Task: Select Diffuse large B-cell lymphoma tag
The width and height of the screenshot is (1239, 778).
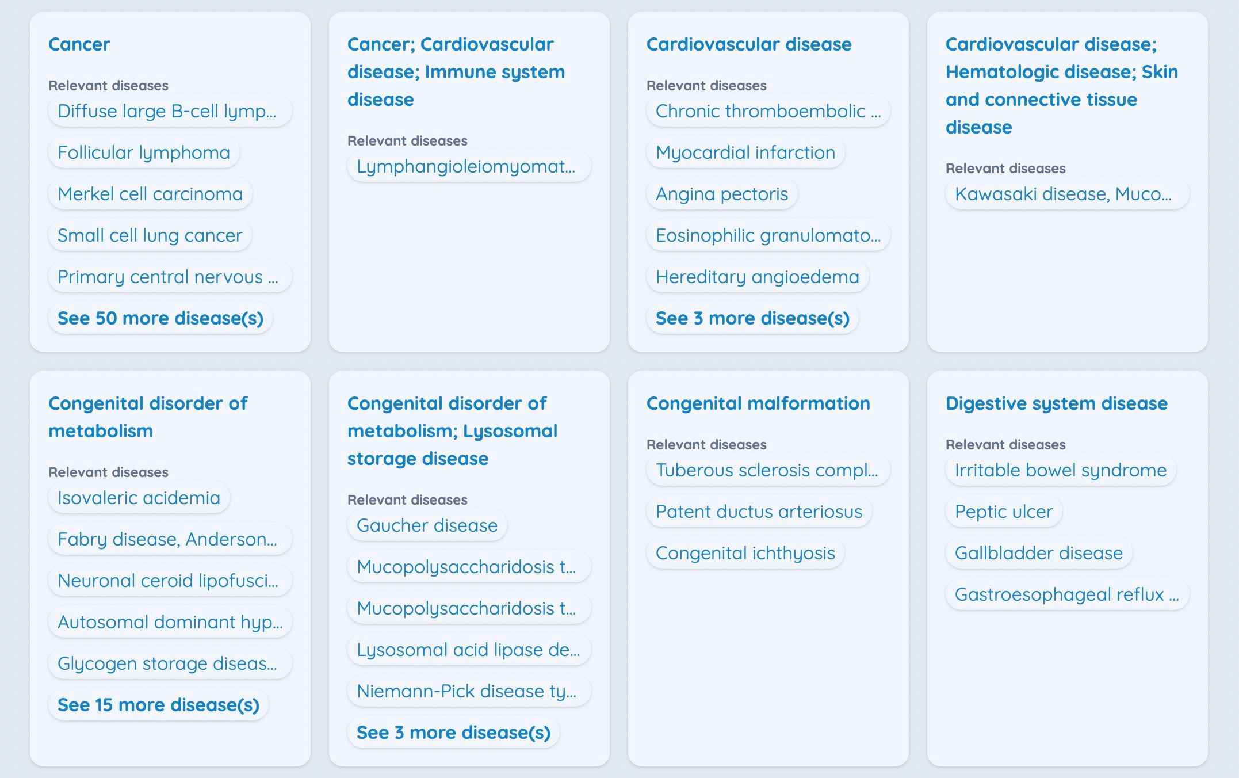Action: (167, 110)
